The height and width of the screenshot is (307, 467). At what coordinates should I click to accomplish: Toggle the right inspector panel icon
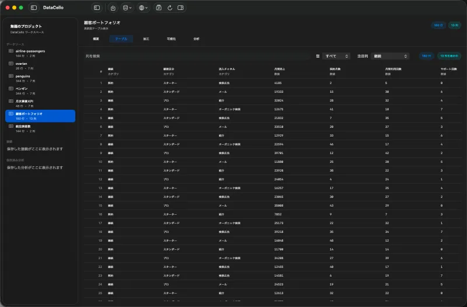tap(180, 8)
